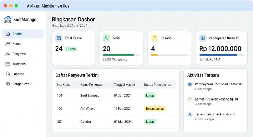Click the Terisi person icon

tap(106, 38)
